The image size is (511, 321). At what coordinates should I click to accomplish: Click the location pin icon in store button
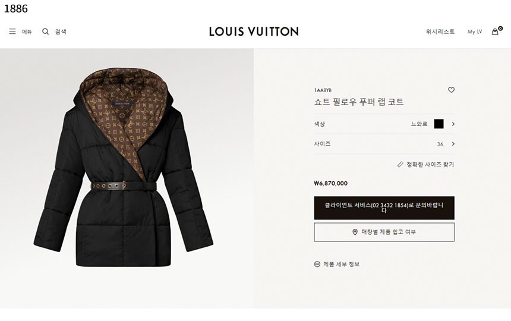coord(355,232)
